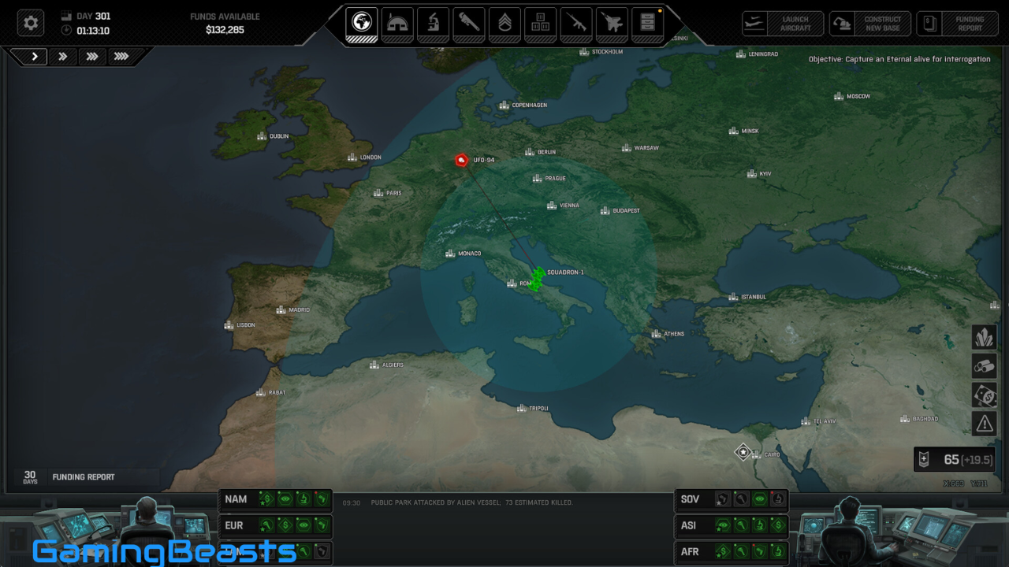Screen dimensions: 1009x567
Task: Click the NAM region microscope icon
Action: 303,498
